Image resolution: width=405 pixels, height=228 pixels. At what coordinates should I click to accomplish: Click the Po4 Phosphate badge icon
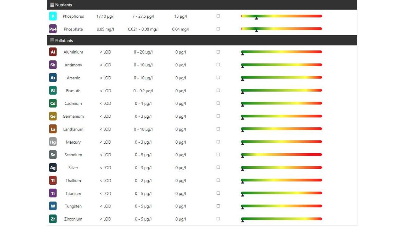tap(53, 29)
